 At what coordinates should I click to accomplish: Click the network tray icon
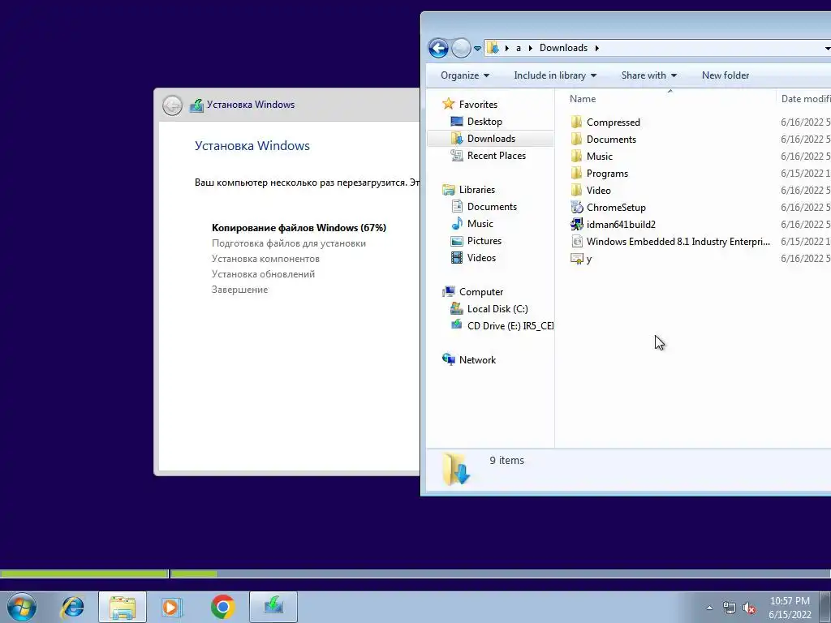730,608
